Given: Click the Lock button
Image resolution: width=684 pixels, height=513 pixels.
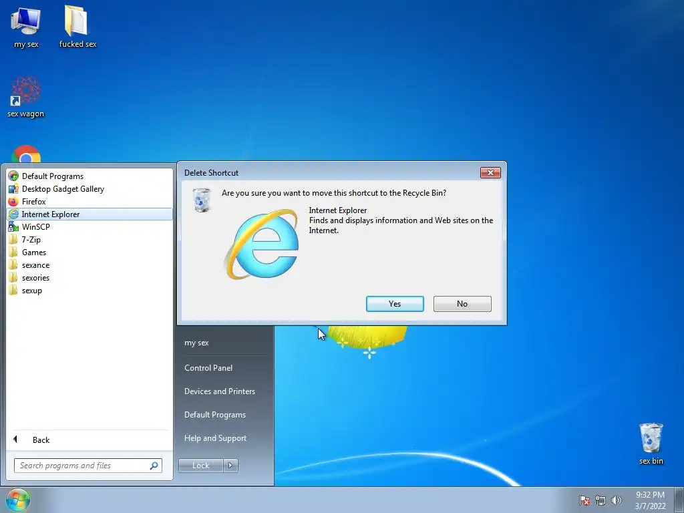Looking at the screenshot, I should click(x=200, y=466).
